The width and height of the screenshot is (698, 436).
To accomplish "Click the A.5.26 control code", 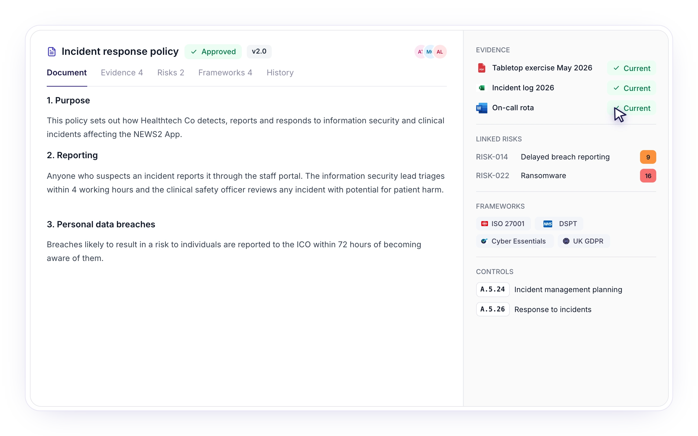I will (x=493, y=309).
